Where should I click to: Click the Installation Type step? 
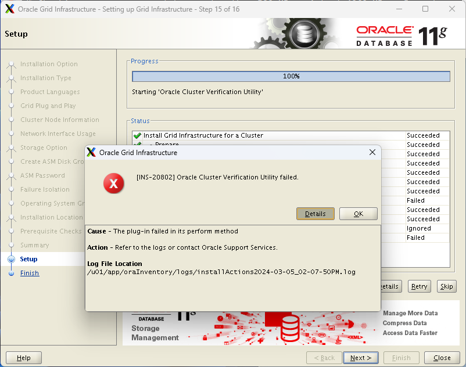click(46, 78)
